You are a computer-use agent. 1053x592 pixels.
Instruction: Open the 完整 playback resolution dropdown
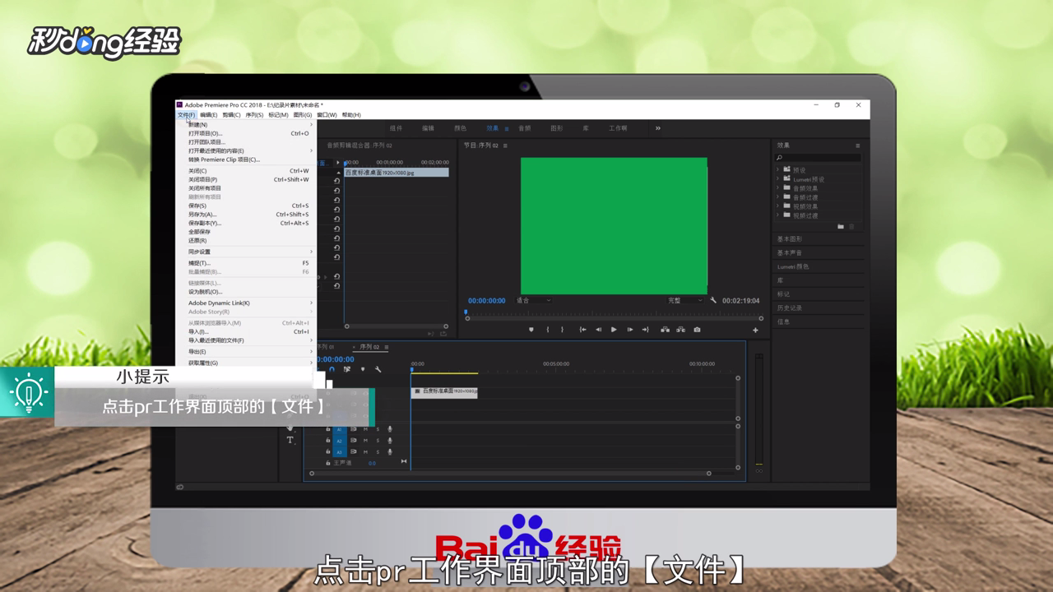pyautogui.click(x=684, y=301)
